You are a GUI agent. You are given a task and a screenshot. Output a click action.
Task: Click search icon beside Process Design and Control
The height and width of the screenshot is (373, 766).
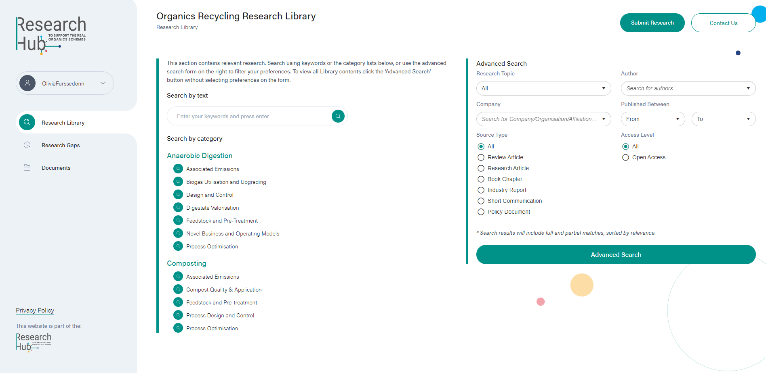click(x=178, y=315)
